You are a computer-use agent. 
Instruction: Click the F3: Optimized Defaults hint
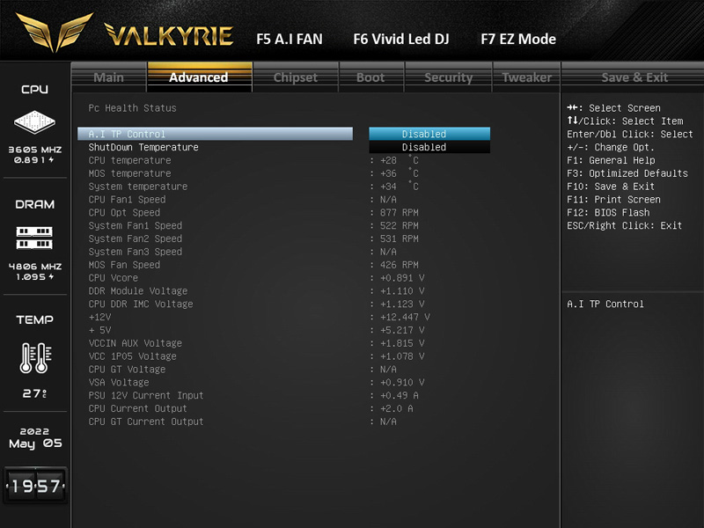(627, 173)
